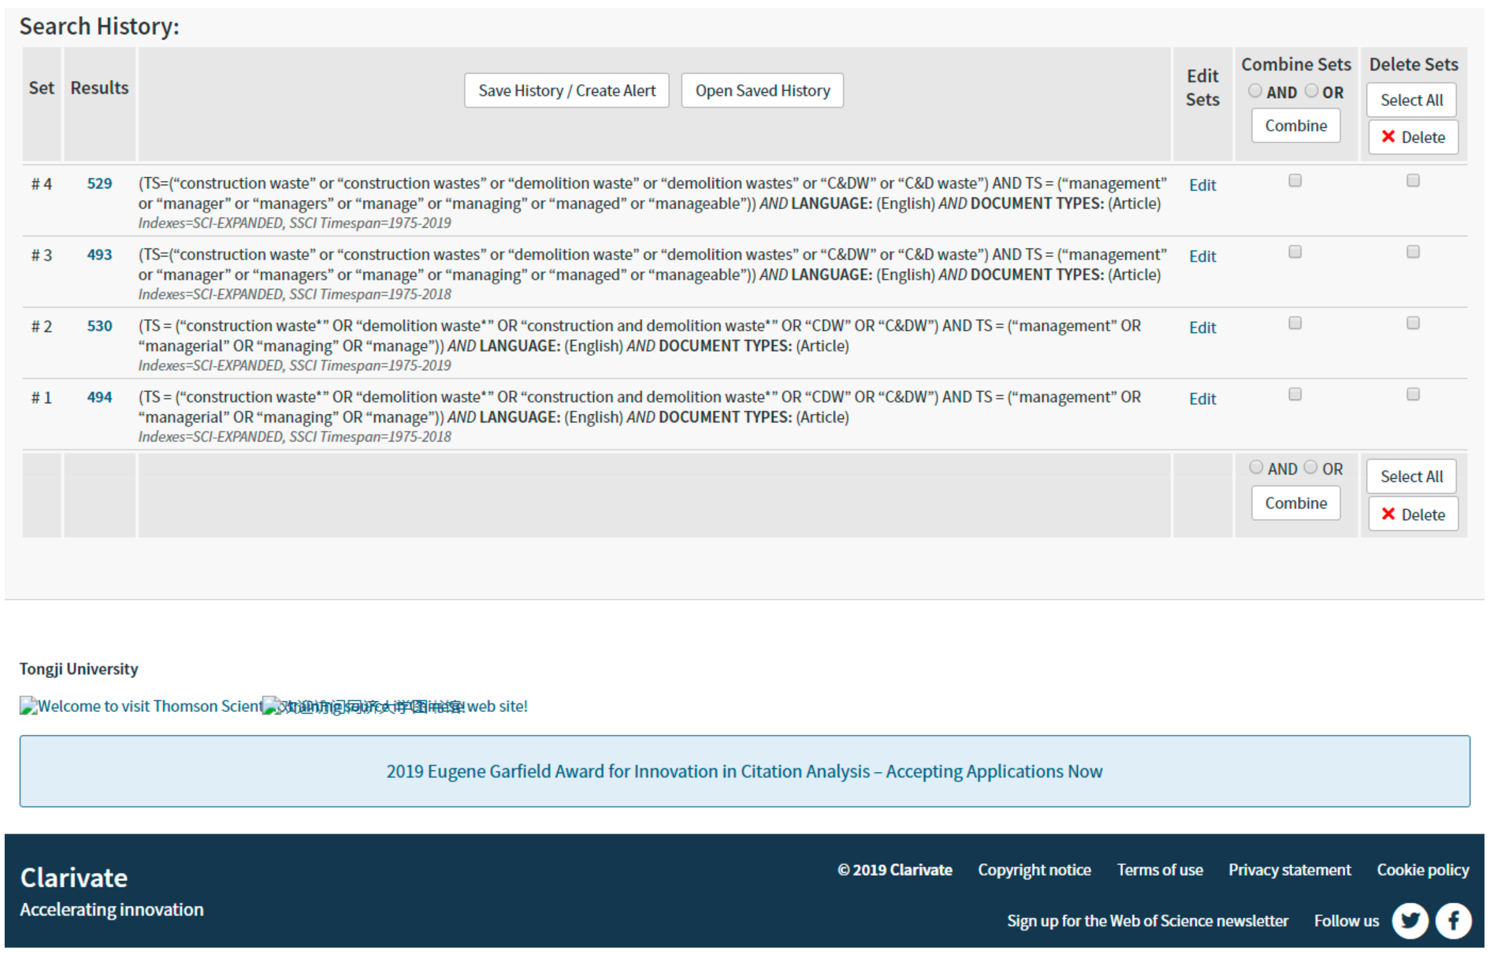Check combine checkbox for set #1
Screen dimensions: 1491x953
(1295, 394)
